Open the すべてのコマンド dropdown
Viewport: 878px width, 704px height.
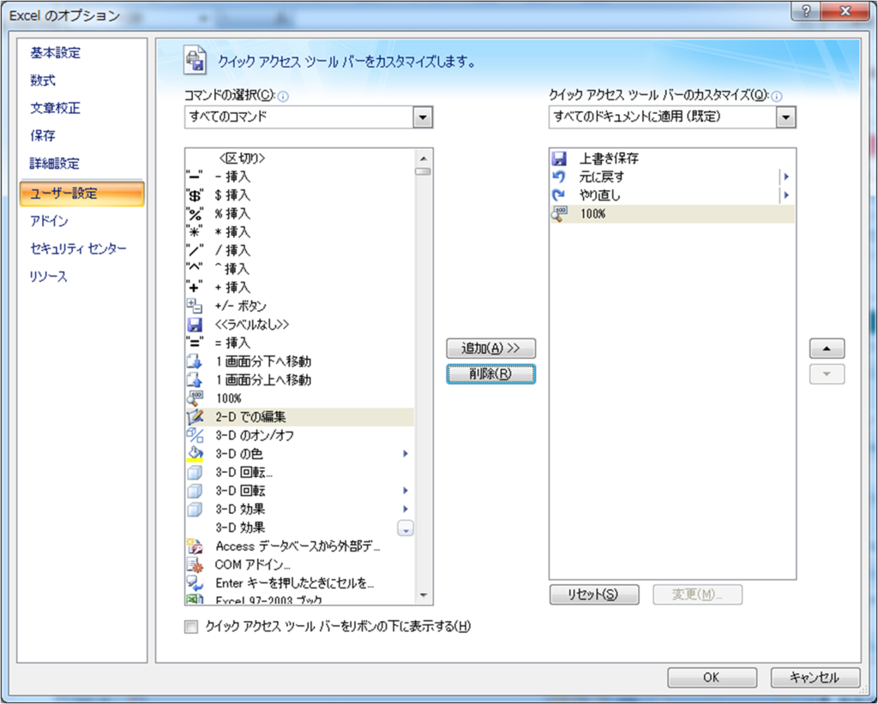click(423, 117)
